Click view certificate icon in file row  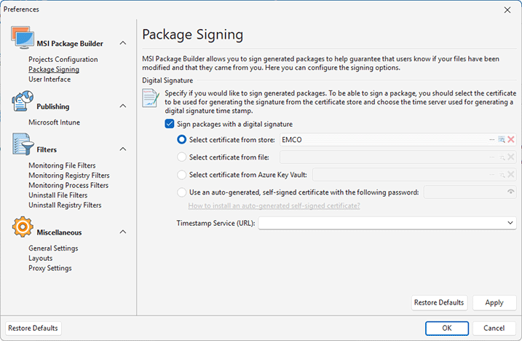click(502, 157)
